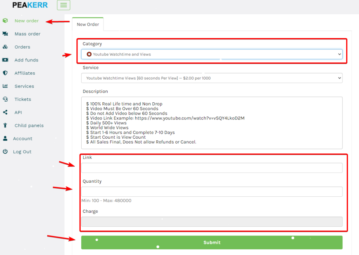Click the Services chart icon
The height and width of the screenshot is (255, 359).
click(x=5, y=86)
